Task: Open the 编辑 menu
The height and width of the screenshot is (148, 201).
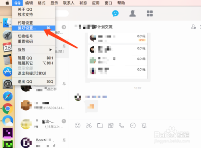Action: pyautogui.click(x=29, y=3)
